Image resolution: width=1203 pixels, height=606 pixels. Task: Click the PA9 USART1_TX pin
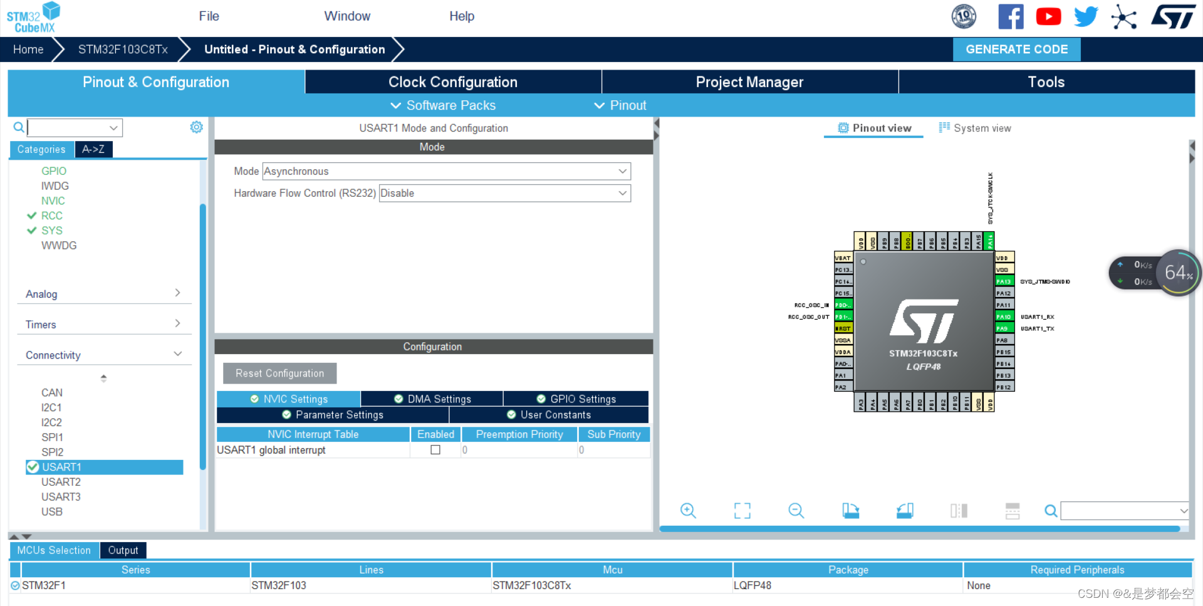(x=1004, y=328)
